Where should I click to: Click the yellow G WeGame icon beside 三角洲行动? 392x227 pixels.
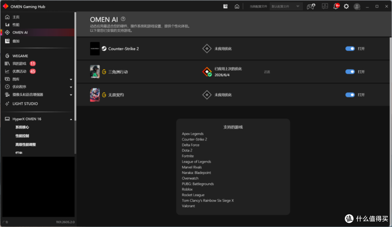(x=104, y=72)
